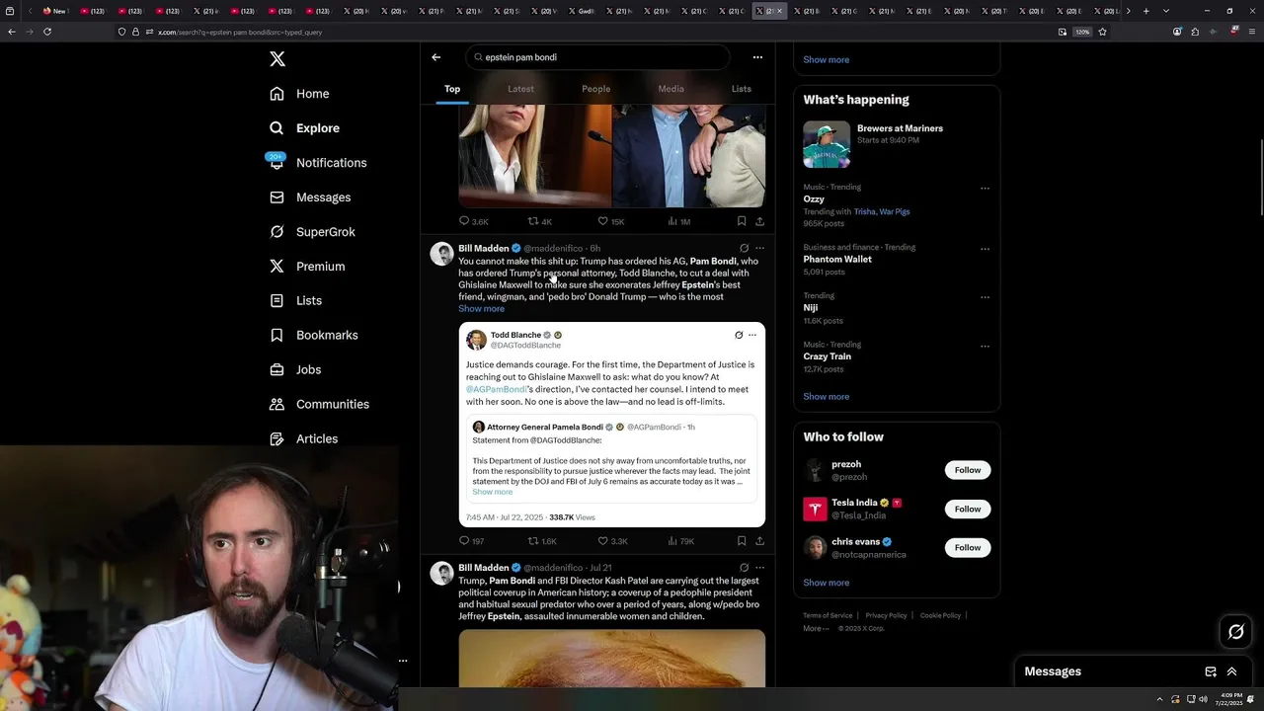The width and height of the screenshot is (1264, 711).
Task: Bookmark the top post with 1M views
Action: (x=742, y=221)
